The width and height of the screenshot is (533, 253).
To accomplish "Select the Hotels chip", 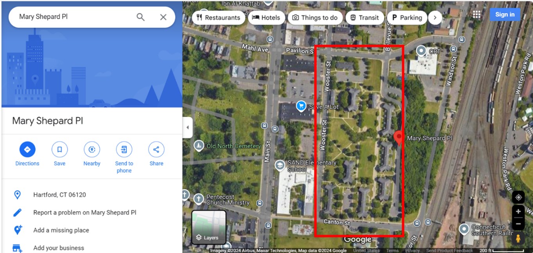I will click(x=266, y=18).
